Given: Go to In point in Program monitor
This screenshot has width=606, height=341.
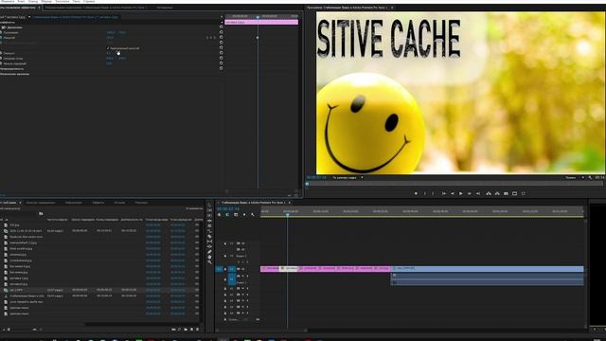Looking at the screenshot, I should tap(444, 193).
